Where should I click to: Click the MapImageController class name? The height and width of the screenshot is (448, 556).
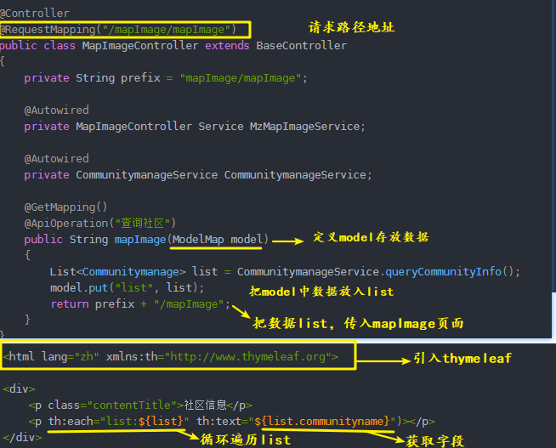coord(140,46)
